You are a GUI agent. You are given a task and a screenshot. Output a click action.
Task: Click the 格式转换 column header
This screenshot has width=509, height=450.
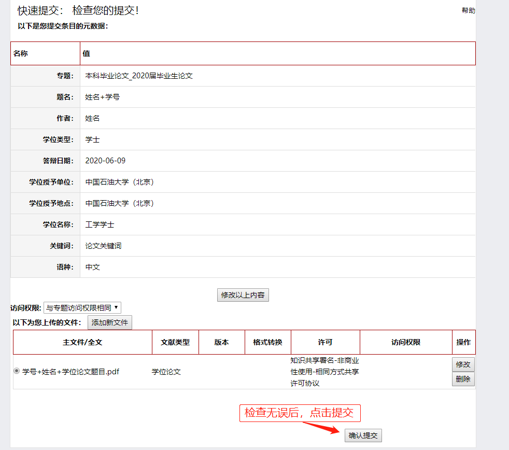point(267,342)
